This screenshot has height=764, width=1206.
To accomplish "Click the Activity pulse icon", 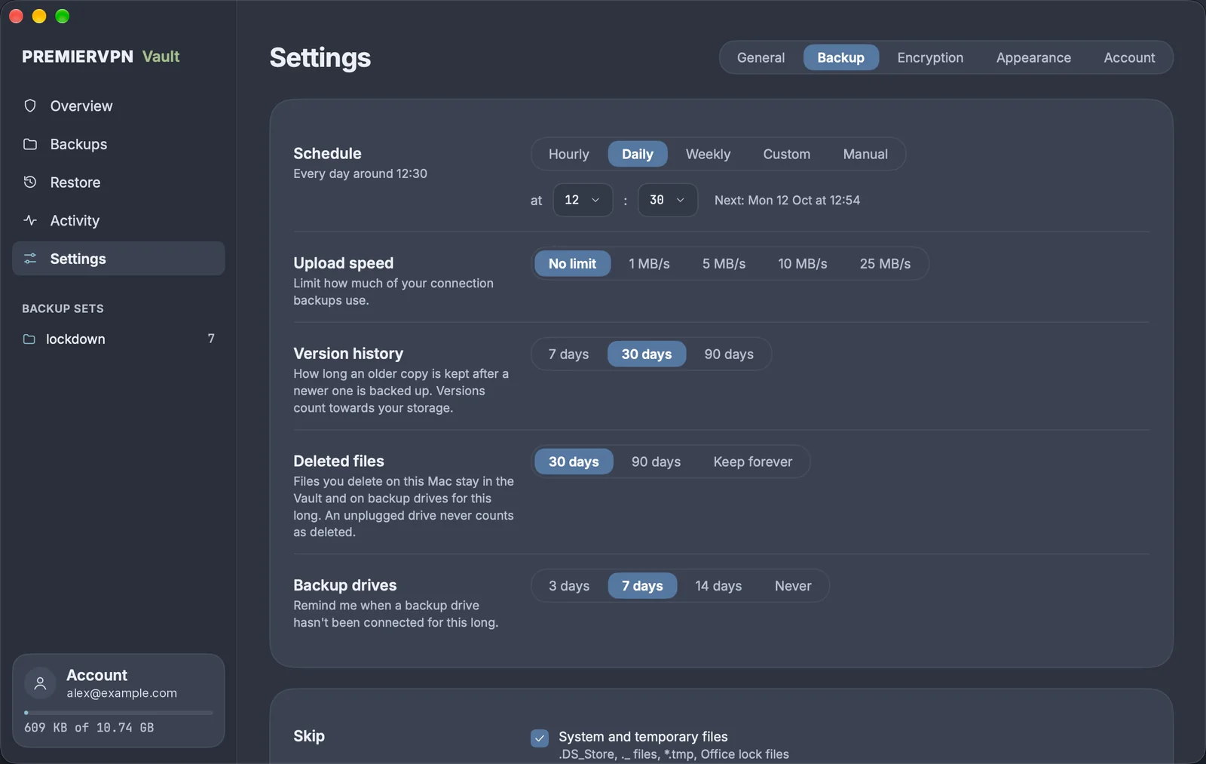I will 30,220.
